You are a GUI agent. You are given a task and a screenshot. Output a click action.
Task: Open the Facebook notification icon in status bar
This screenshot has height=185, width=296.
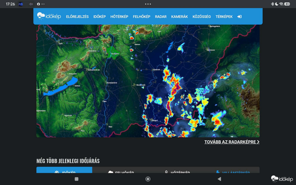point(38,4)
